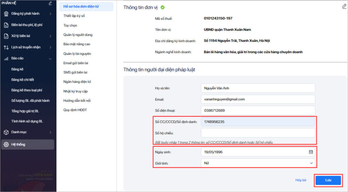Click the Bán lẻ hàng văn hóa business line
The image size is (348, 192).
pos(253,52)
